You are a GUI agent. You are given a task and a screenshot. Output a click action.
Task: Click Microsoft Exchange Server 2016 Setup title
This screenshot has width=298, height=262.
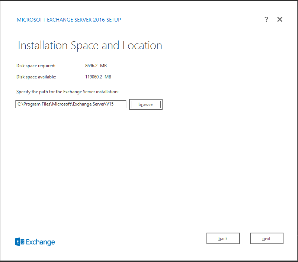(x=69, y=20)
